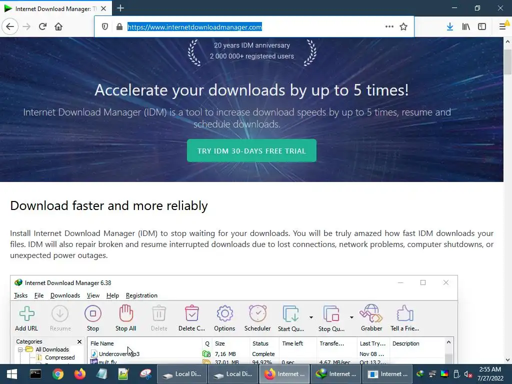This screenshot has height=384, width=512.
Task: Open Registration menu in IDM screenshot
Action: (x=141, y=295)
